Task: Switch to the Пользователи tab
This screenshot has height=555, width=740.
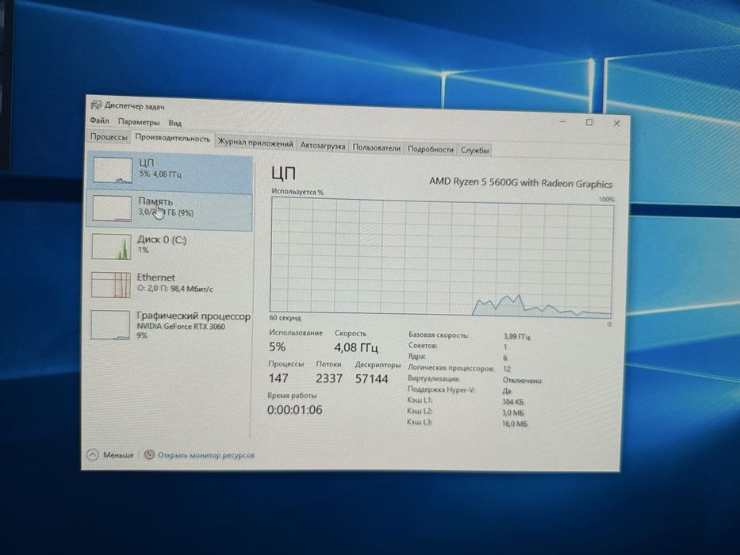Action: pos(376,147)
